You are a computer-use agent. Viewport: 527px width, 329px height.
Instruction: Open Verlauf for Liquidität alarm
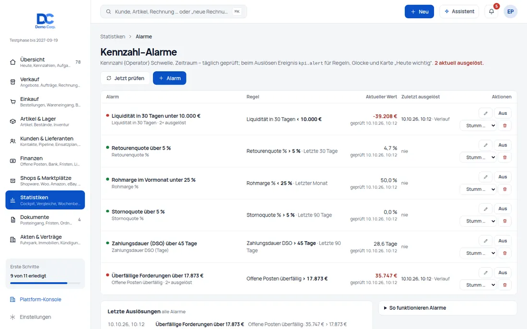click(x=442, y=119)
